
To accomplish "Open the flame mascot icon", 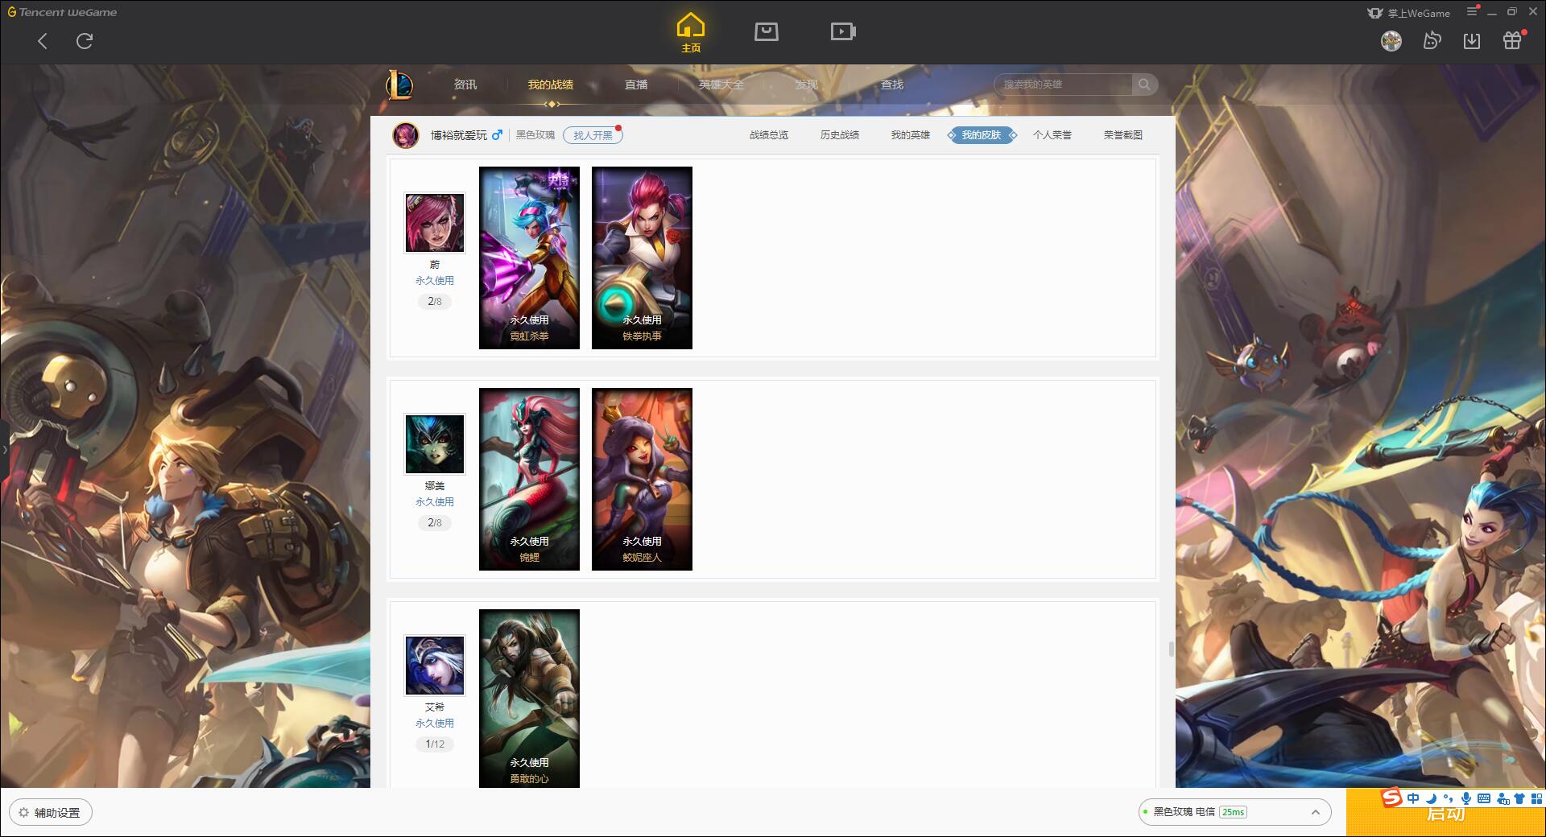I will (1432, 41).
